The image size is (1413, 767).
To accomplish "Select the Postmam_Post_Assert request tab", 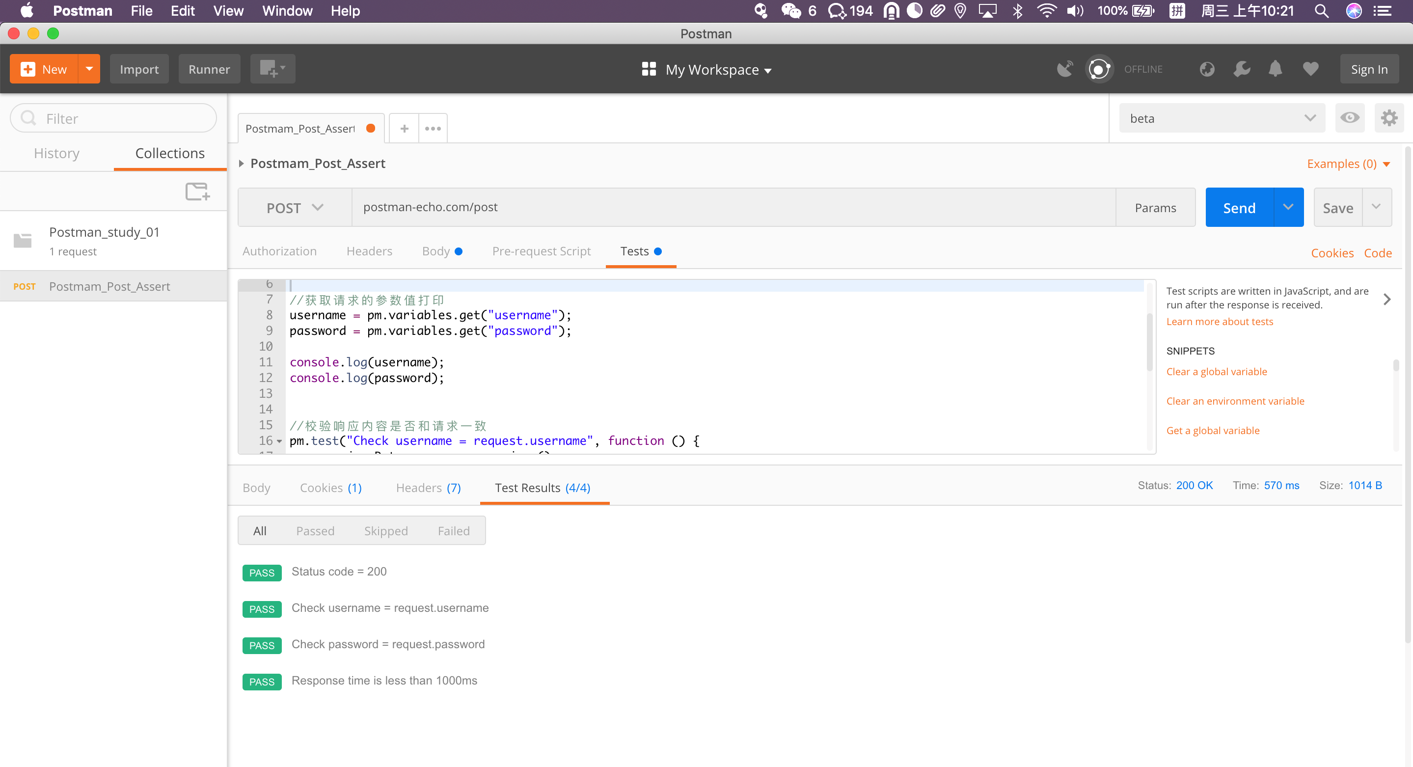I will pyautogui.click(x=311, y=128).
